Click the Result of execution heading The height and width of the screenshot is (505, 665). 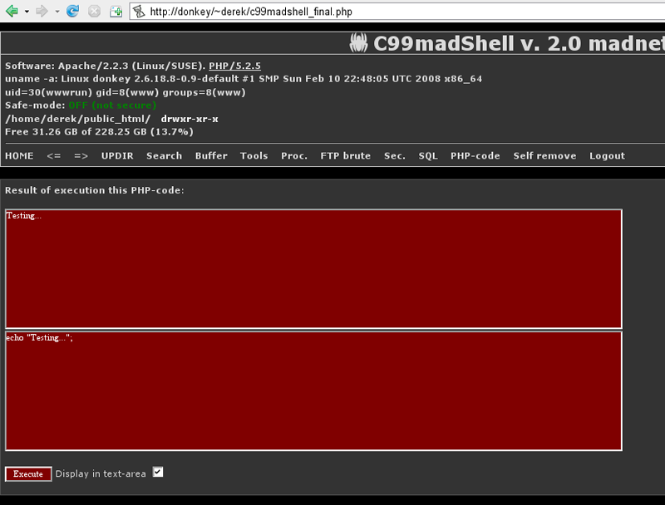click(x=95, y=191)
